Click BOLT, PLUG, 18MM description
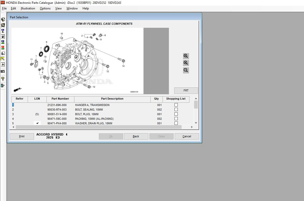 [87, 114]
